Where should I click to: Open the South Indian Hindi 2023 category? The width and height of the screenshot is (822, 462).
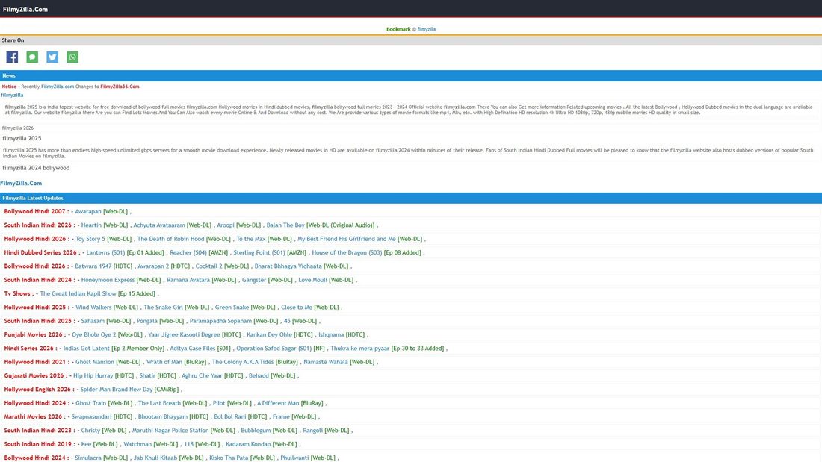click(38, 431)
